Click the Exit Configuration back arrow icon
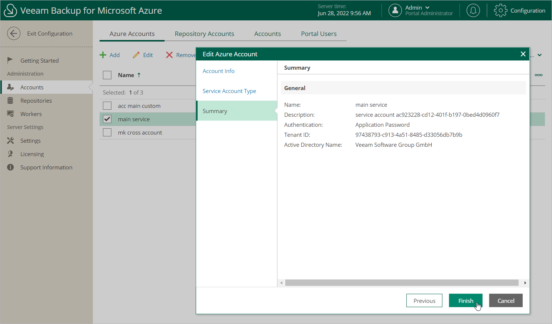 click(14, 33)
